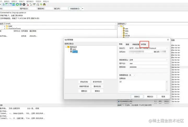Open the binoculars file search
This screenshot has width=188, height=127.
44,4
